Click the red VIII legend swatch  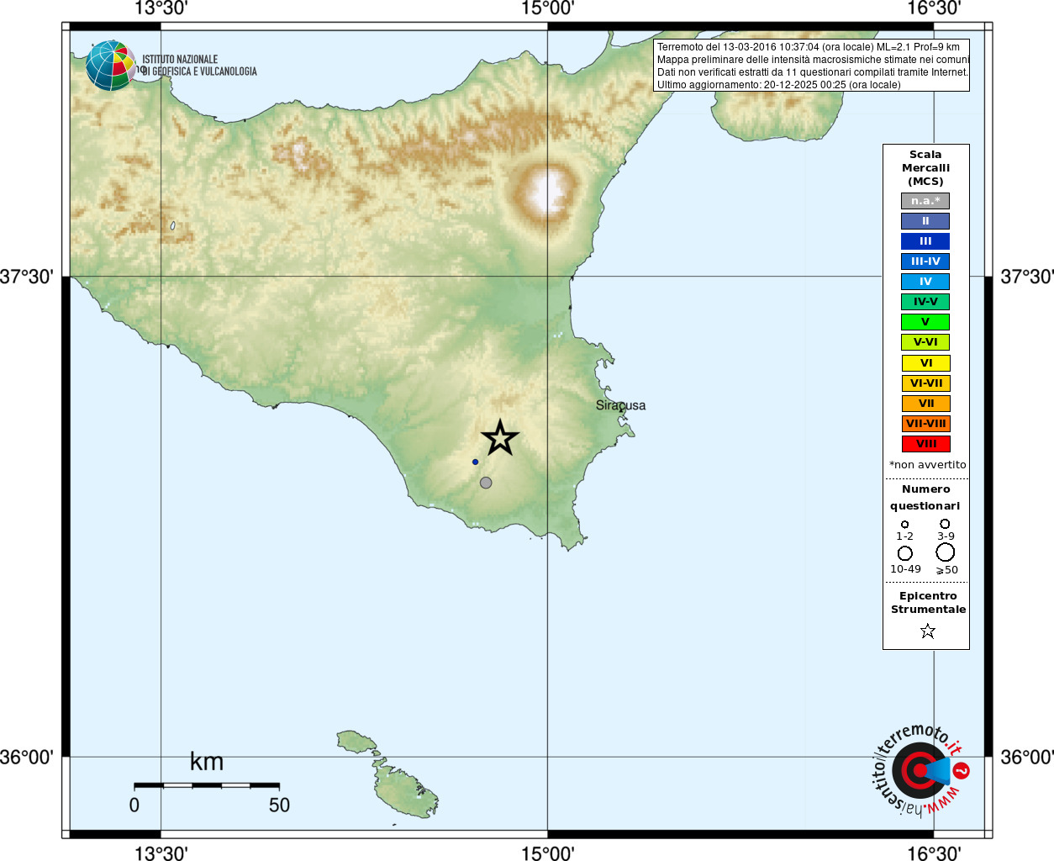tap(925, 444)
